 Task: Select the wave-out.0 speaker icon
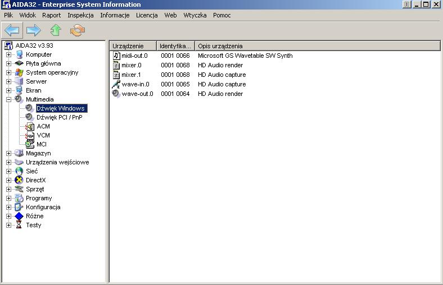[x=116, y=94]
